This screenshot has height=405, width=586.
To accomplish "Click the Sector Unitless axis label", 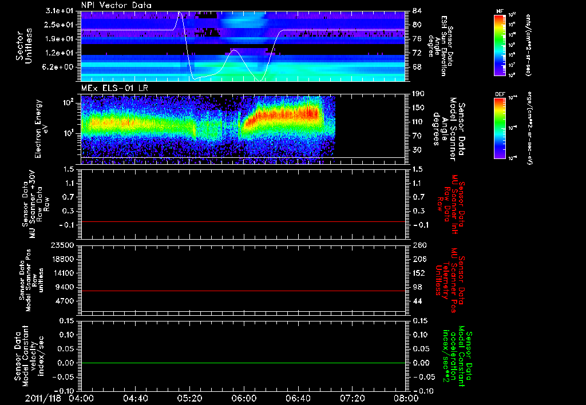I will pyautogui.click(x=24, y=46).
